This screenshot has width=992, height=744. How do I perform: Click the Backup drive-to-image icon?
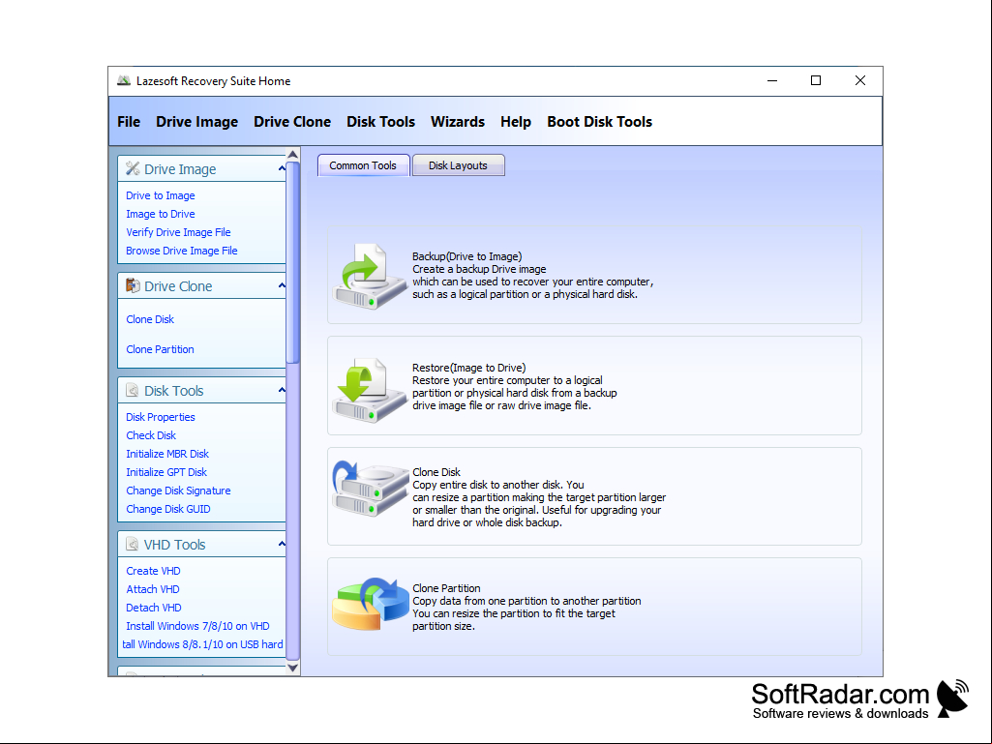click(370, 276)
